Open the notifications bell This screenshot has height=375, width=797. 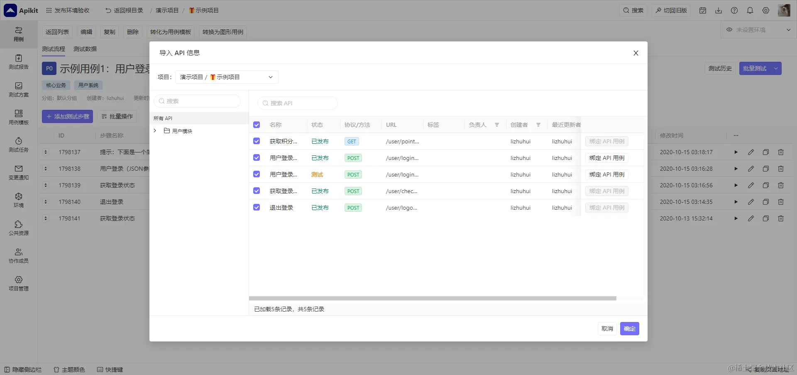coord(750,10)
